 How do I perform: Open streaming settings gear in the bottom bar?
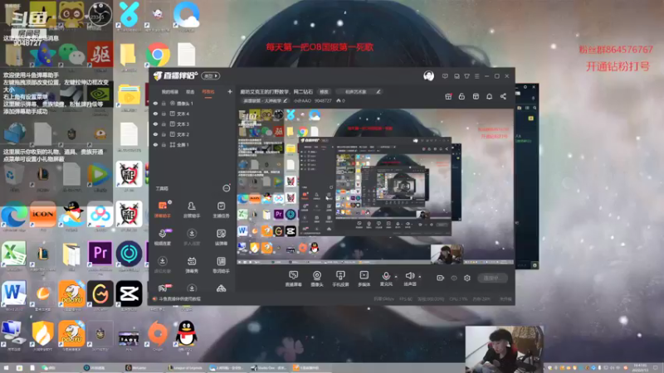(467, 278)
